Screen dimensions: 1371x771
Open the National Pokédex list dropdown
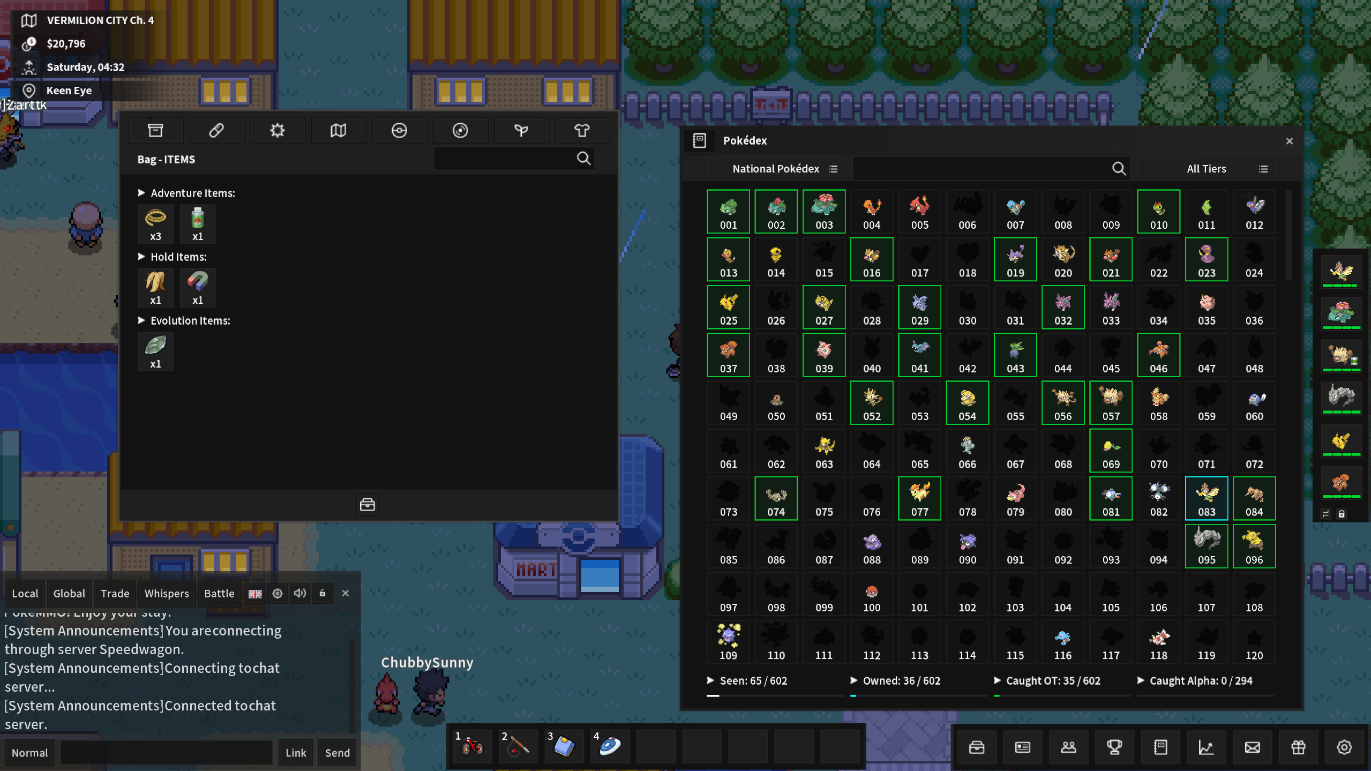click(x=777, y=169)
